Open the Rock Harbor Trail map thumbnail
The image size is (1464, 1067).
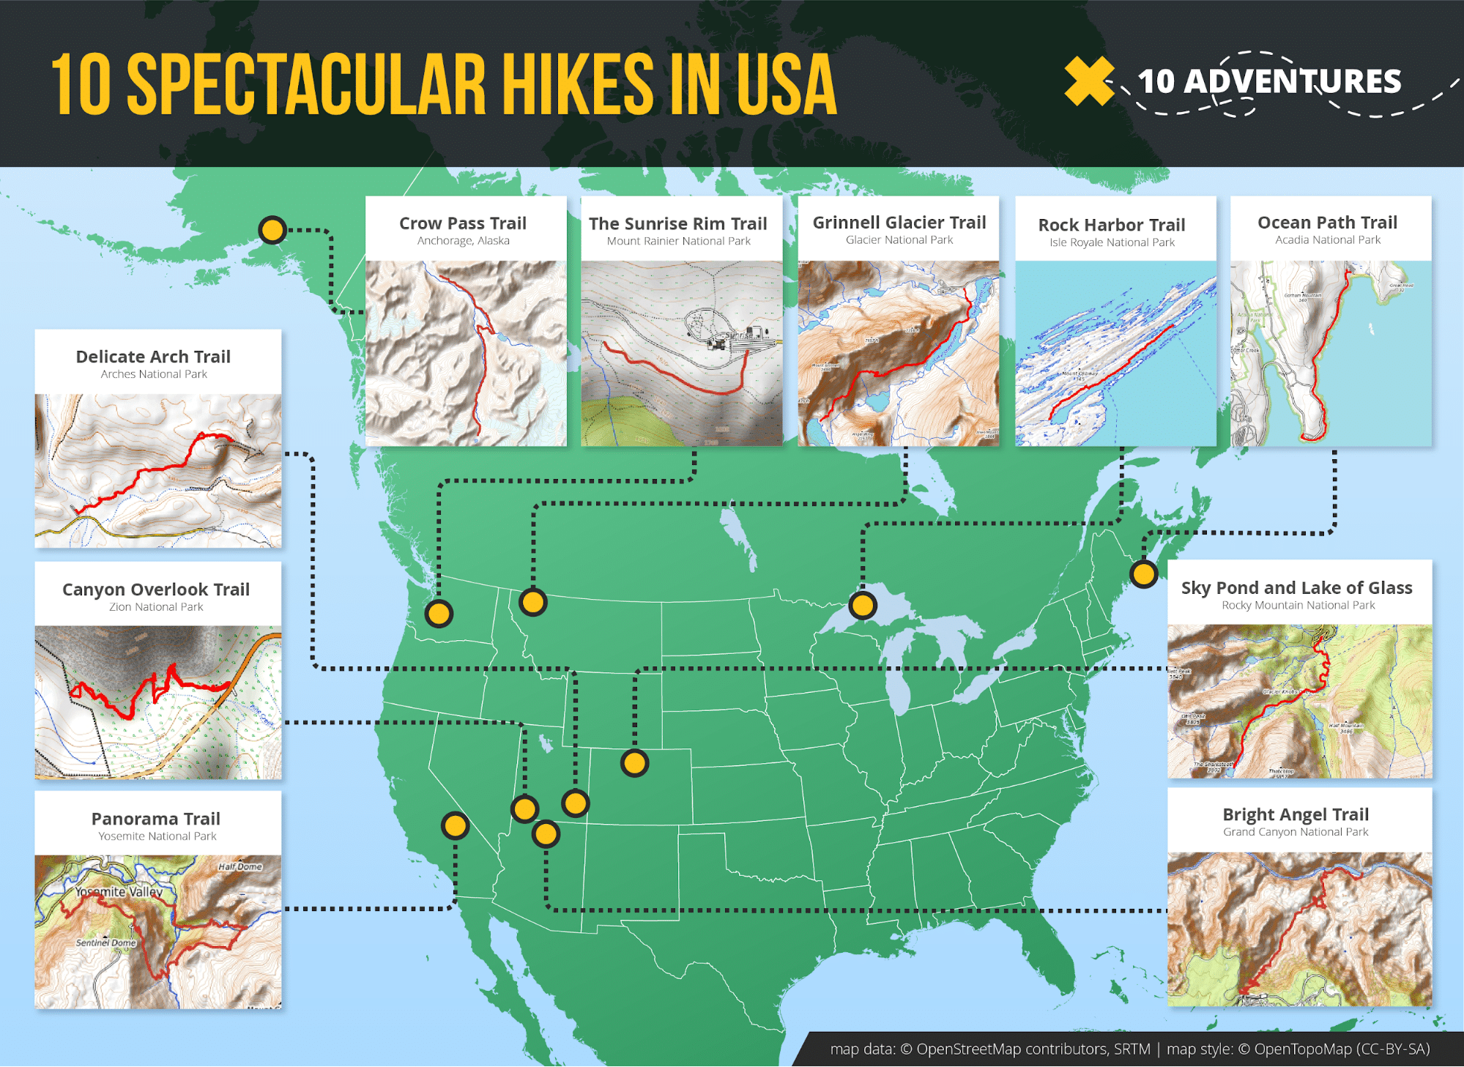pyautogui.click(x=1115, y=353)
